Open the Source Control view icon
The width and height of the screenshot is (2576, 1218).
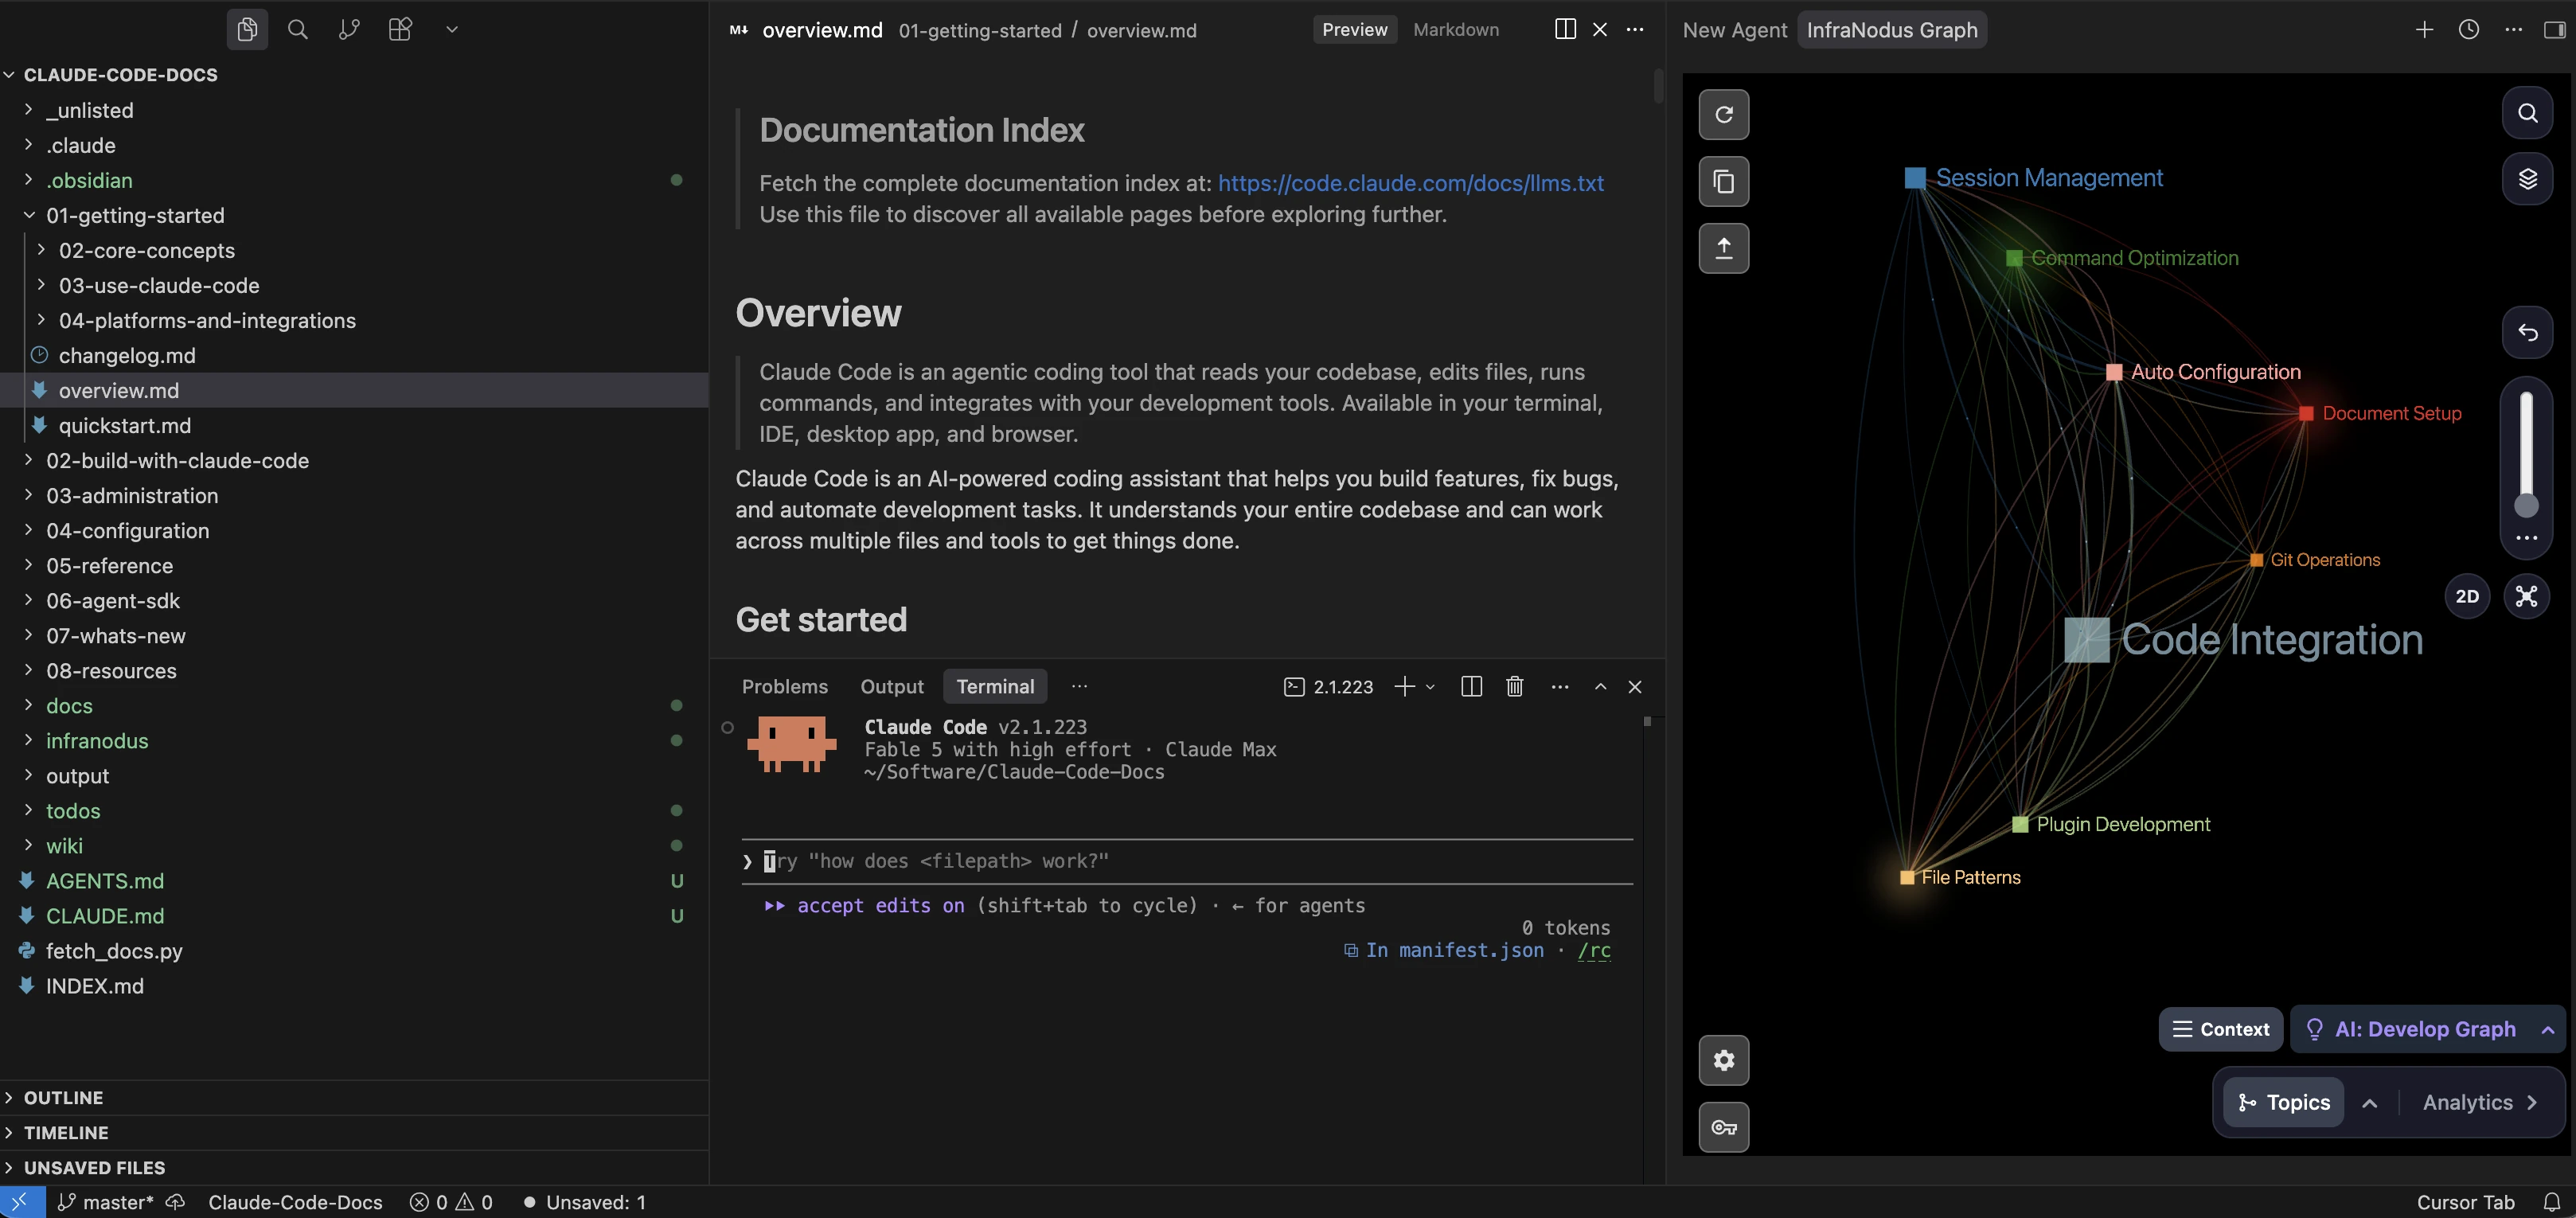(349, 29)
